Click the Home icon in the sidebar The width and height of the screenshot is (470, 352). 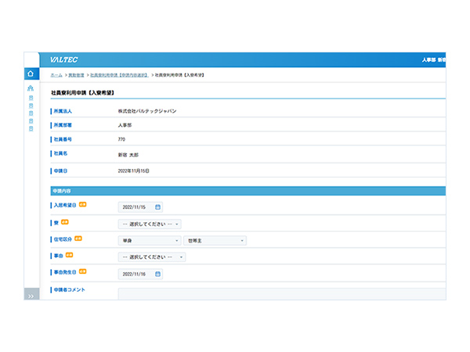tap(31, 74)
